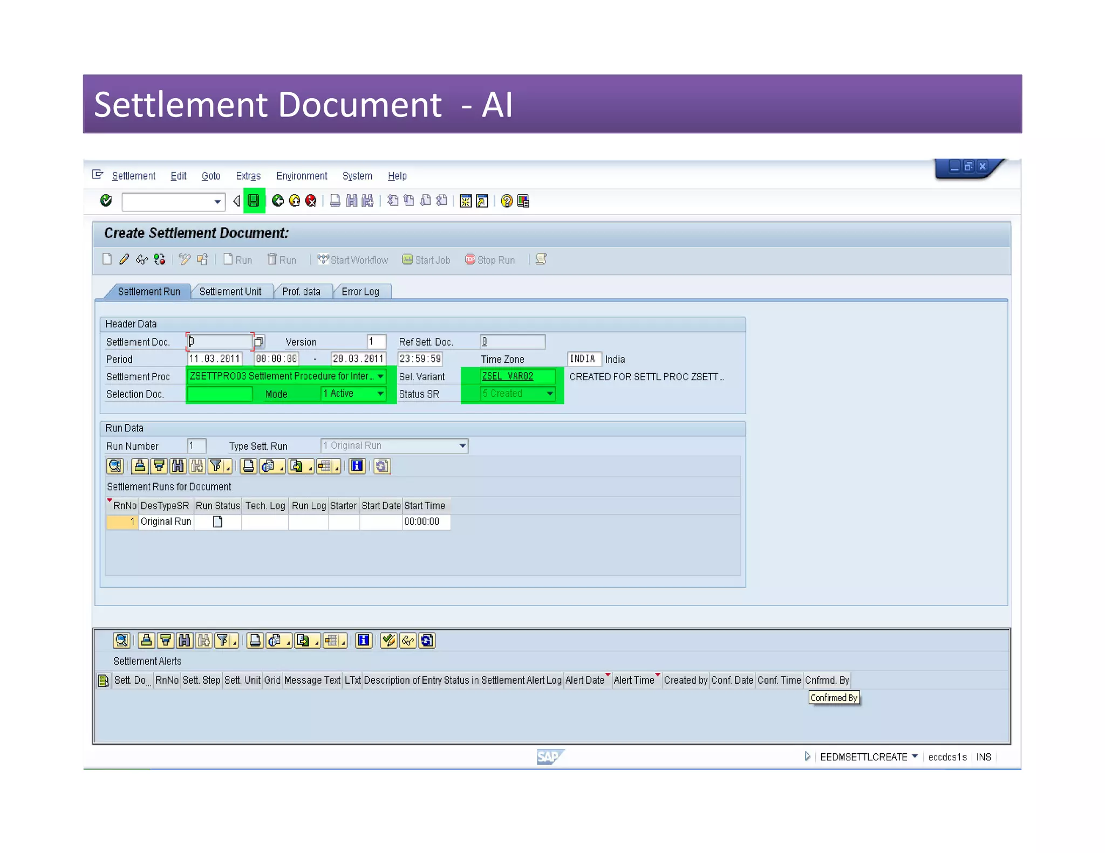Viewport: 1105px width, 853px height.
Task: Click the red Cancel icon in toolbar
Action: (311, 201)
